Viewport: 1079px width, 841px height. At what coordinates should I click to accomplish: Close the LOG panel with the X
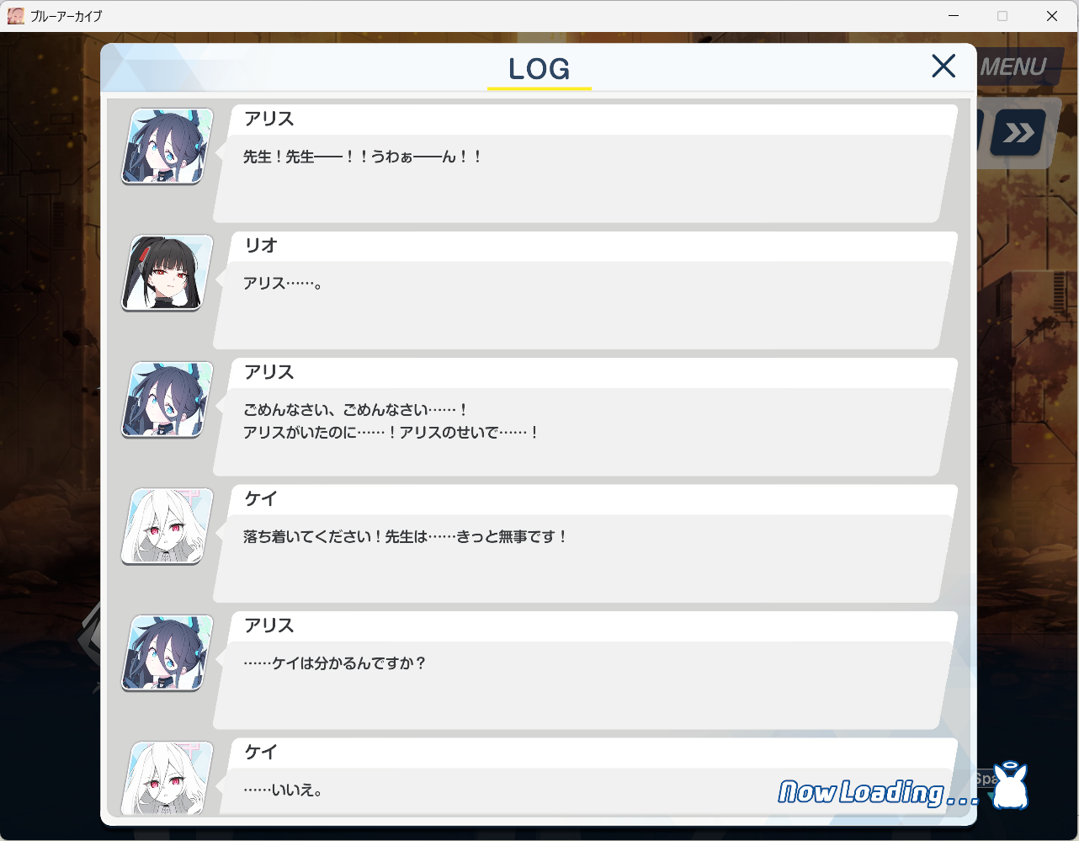[943, 66]
